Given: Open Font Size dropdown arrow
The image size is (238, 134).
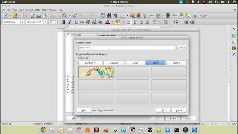Looking at the screenshot, I should pos(57,22).
